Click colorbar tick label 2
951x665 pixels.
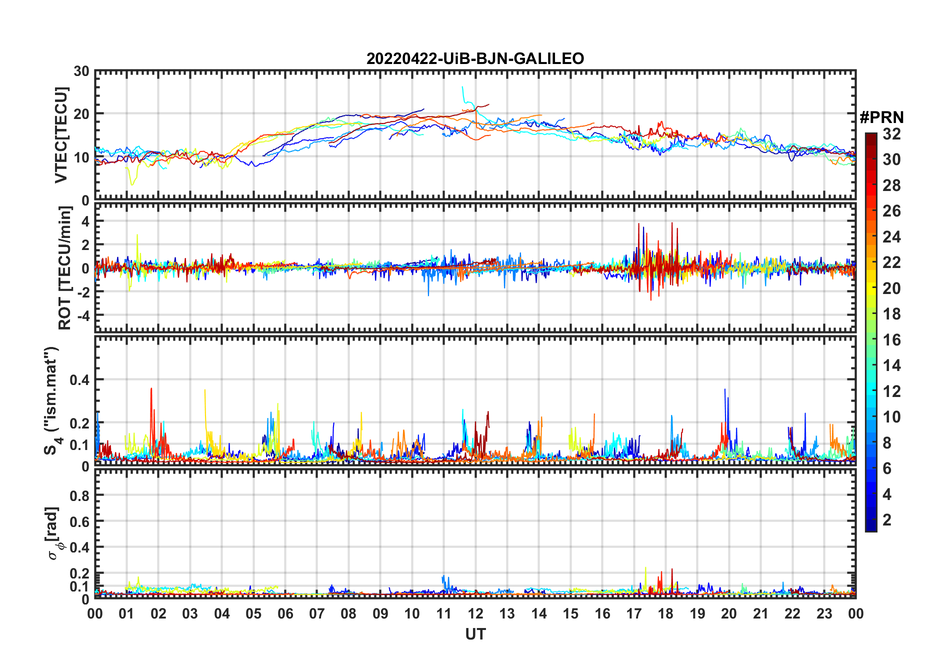point(887,520)
